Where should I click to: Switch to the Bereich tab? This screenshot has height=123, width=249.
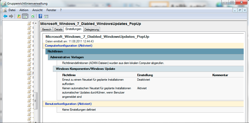[47, 29]
